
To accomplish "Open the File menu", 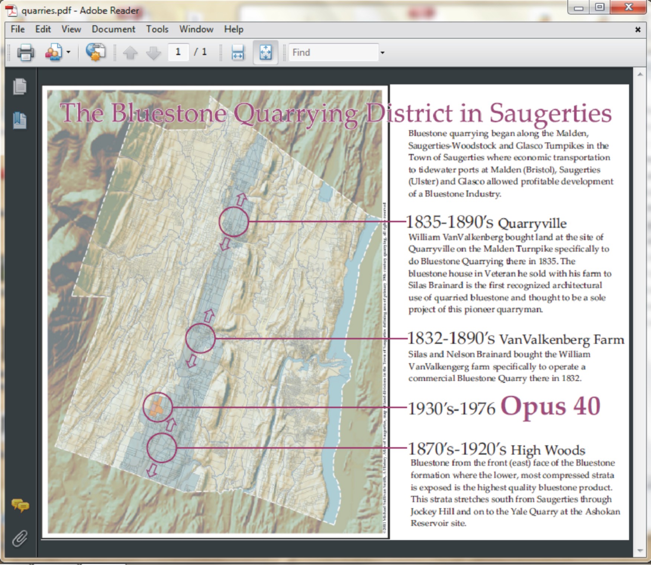I will coord(17,29).
